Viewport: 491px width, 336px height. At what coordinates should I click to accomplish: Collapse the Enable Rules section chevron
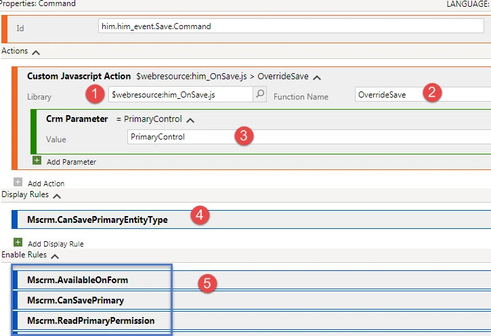click(x=55, y=257)
